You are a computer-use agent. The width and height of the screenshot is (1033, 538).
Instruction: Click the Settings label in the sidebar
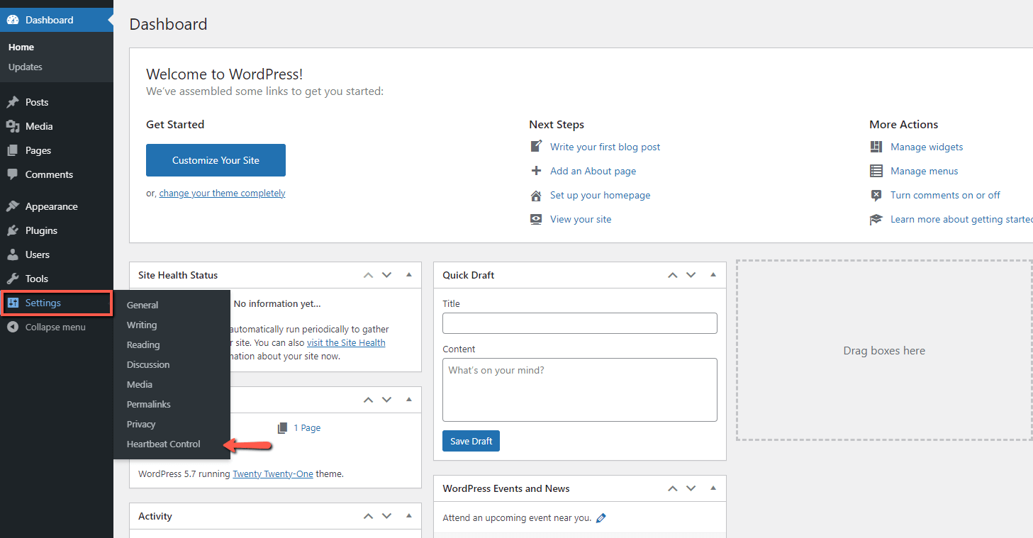(x=43, y=303)
